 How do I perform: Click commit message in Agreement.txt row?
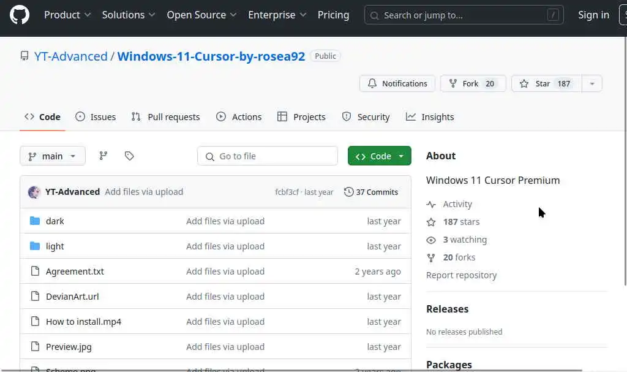pyautogui.click(x=225, y=271)
